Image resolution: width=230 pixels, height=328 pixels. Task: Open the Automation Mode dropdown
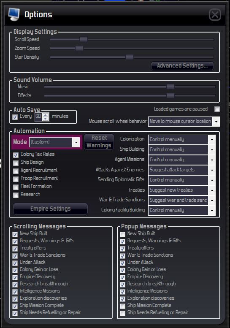[54, 142]
